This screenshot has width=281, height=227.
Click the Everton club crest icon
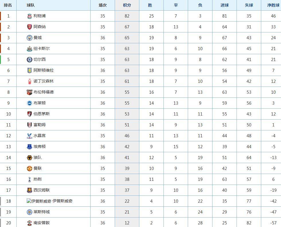29,147
